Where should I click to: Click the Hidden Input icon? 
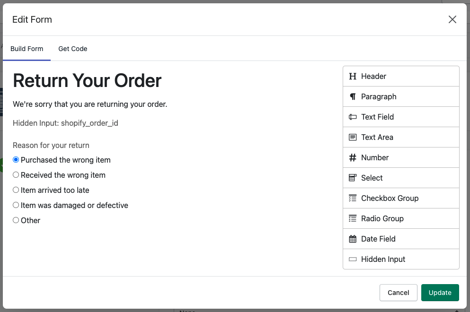(353, 260)
